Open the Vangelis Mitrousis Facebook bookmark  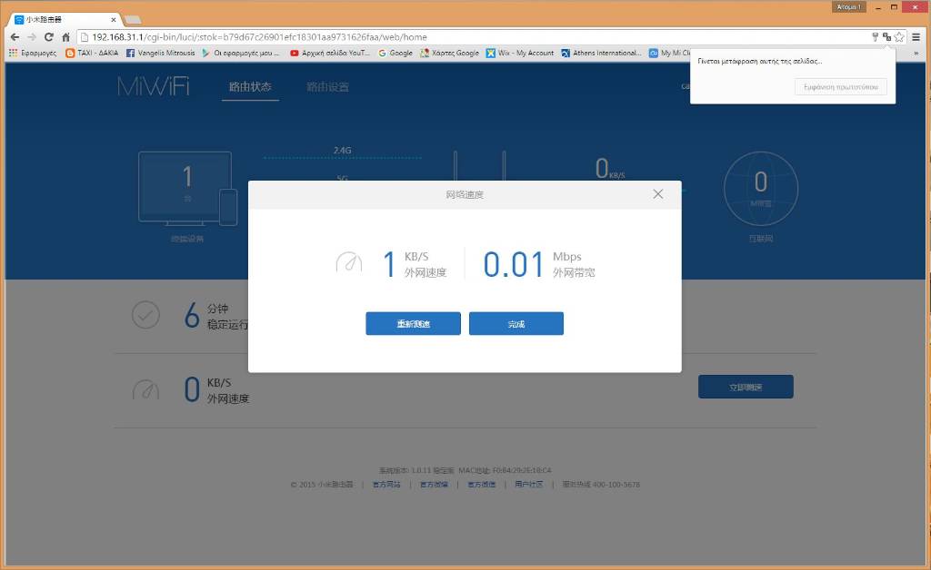160,54
